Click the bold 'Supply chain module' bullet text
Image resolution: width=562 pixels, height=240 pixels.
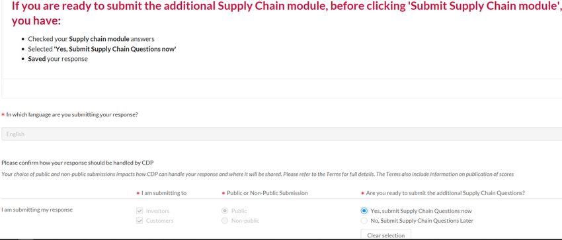(x=99, y=39)
